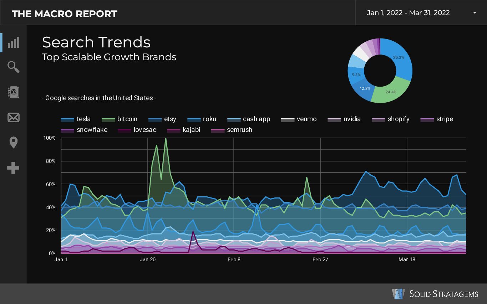Click the Jan 20 axis label
487x304 pixels.
(x=148, y=259)
